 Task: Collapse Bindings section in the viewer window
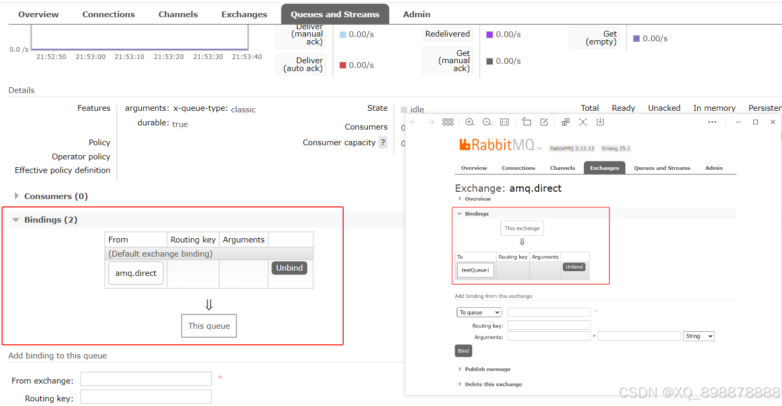tap(473, 214)
